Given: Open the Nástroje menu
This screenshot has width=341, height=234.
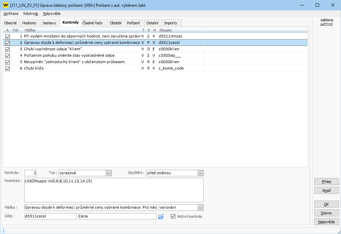Looking at the screenshot, I should (x=31, y=14).
